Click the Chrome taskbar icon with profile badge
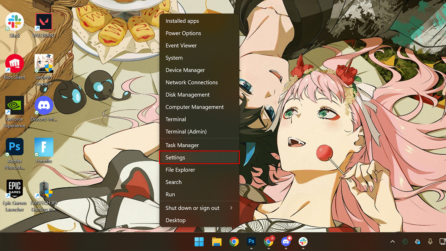This screenshot has width=446, height=251. [268, 242]
